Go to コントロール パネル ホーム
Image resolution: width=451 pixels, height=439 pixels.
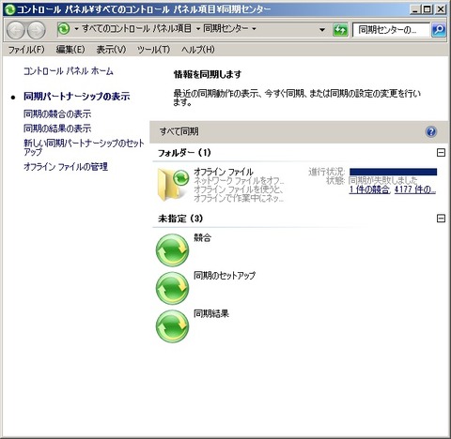69,71
